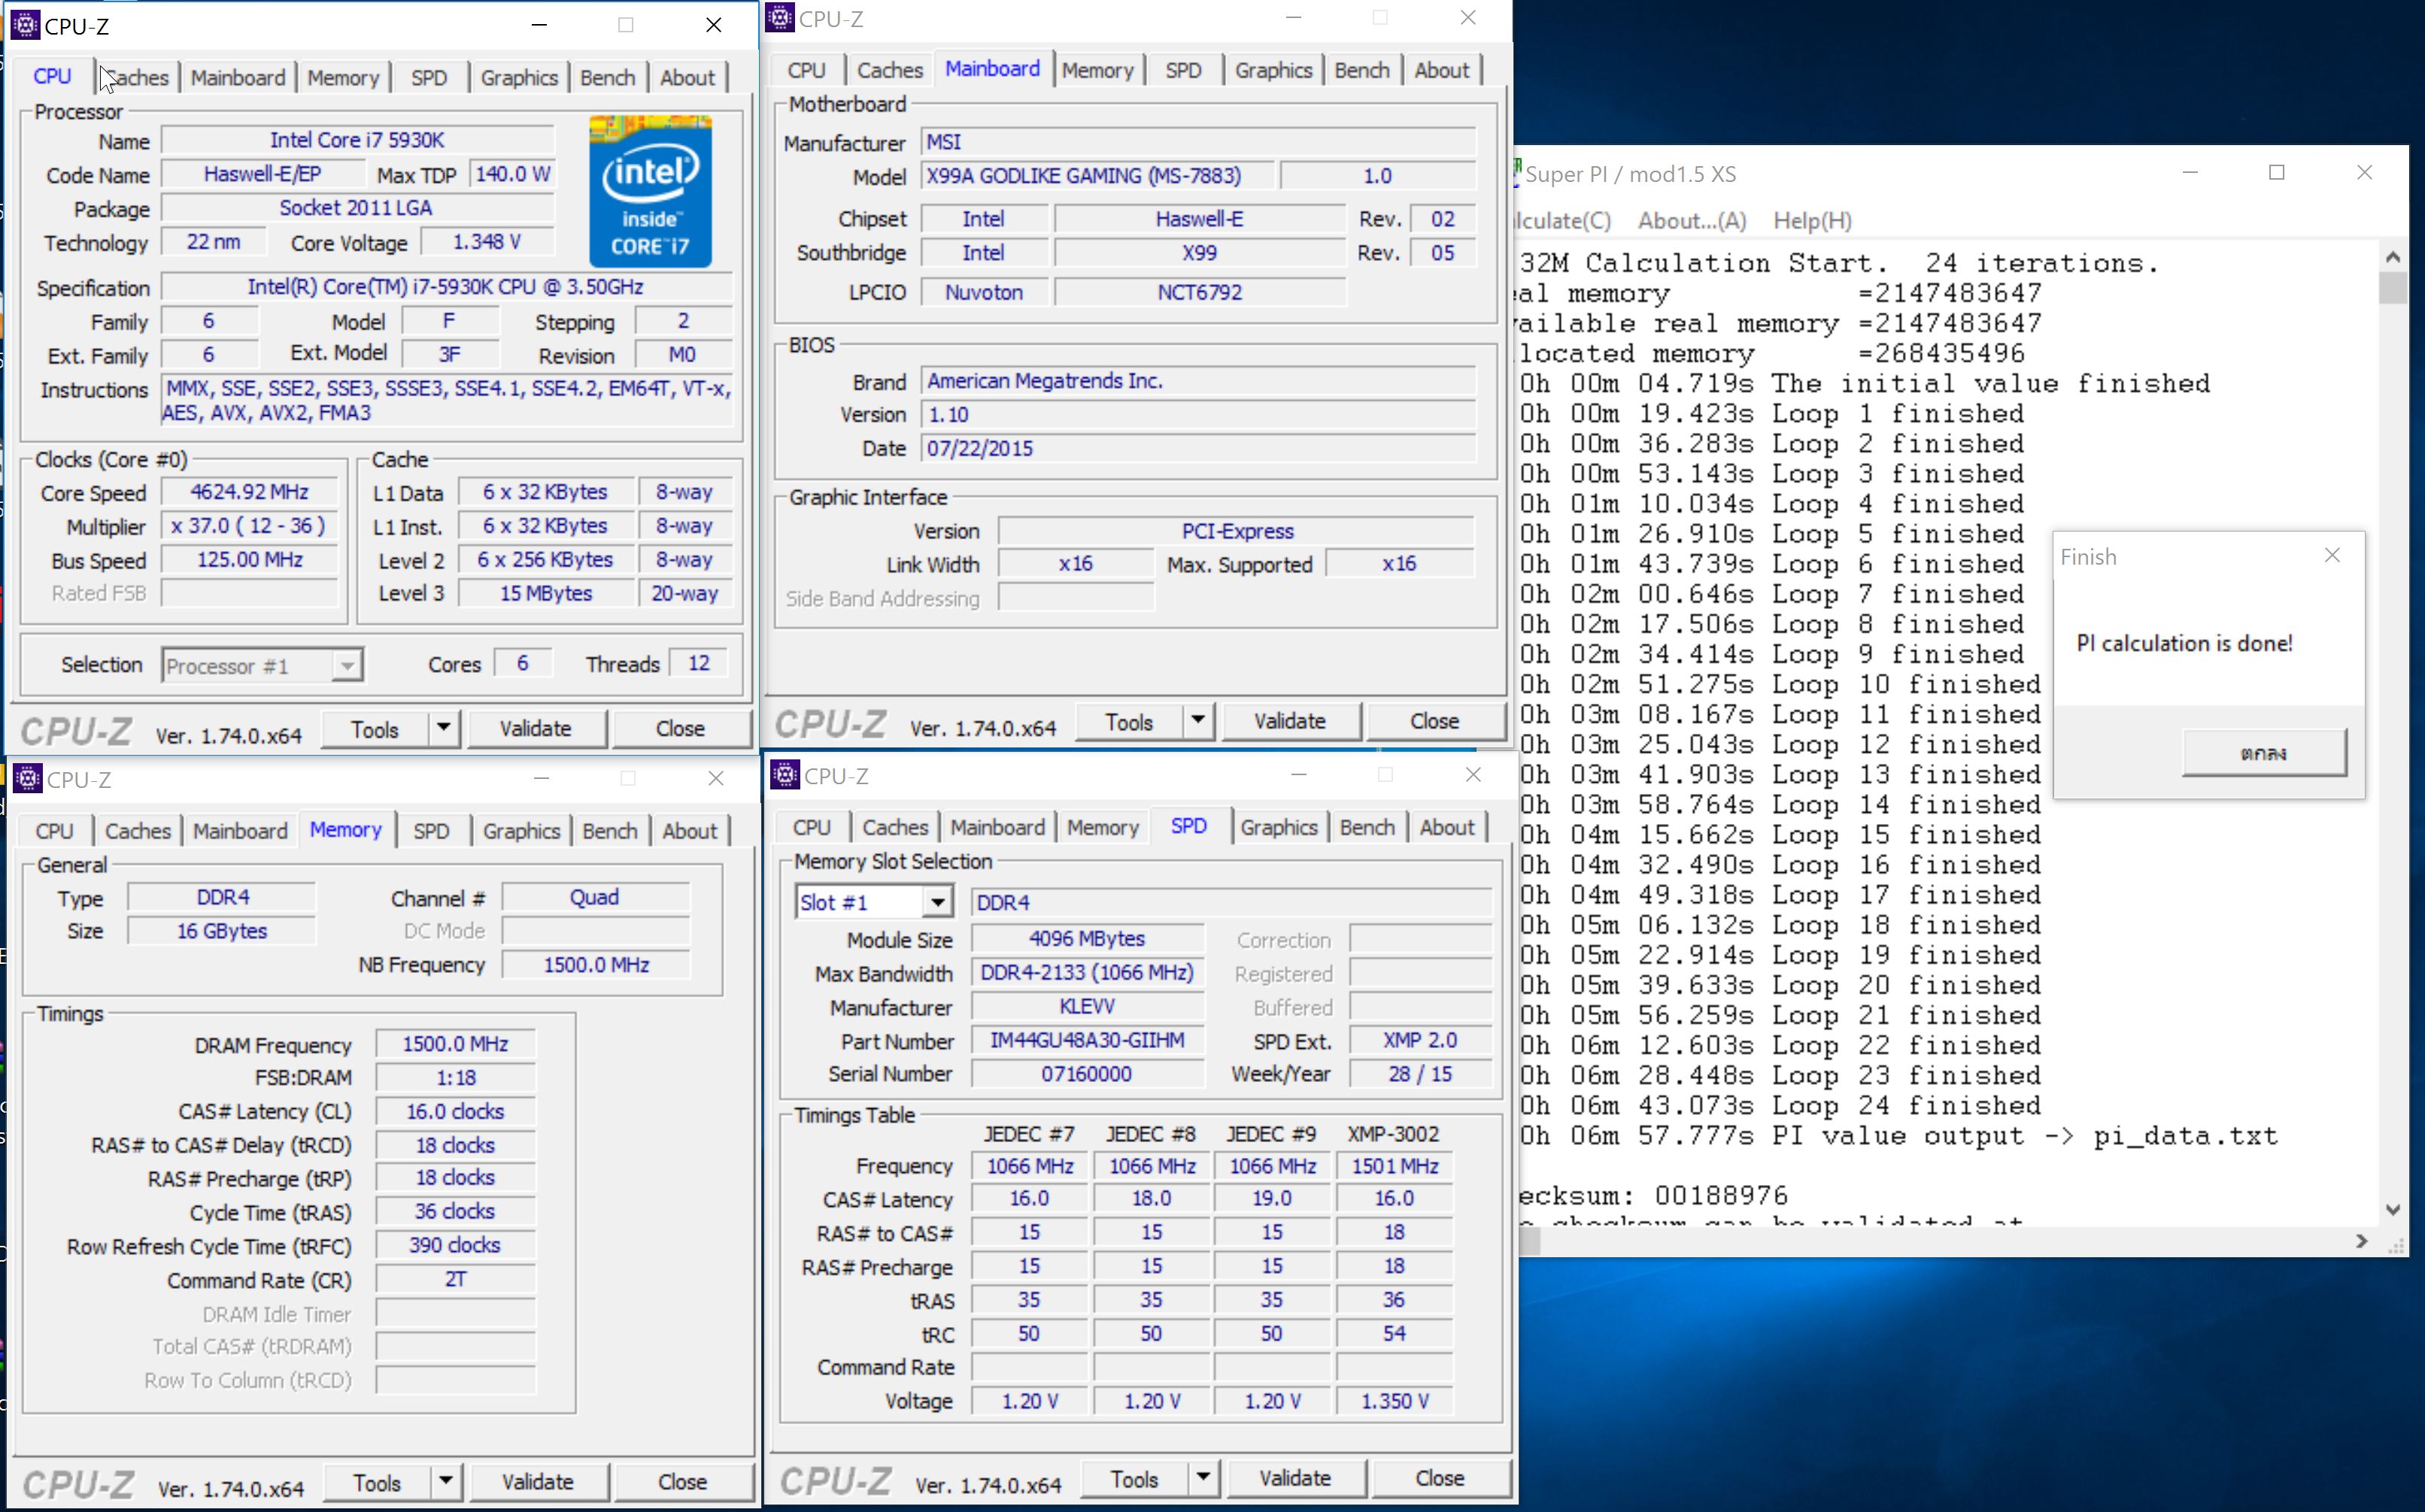Screen dimensions: 2425x1512
Task: Close the Super PI window with X
Action: click(x=2364, y=173)
